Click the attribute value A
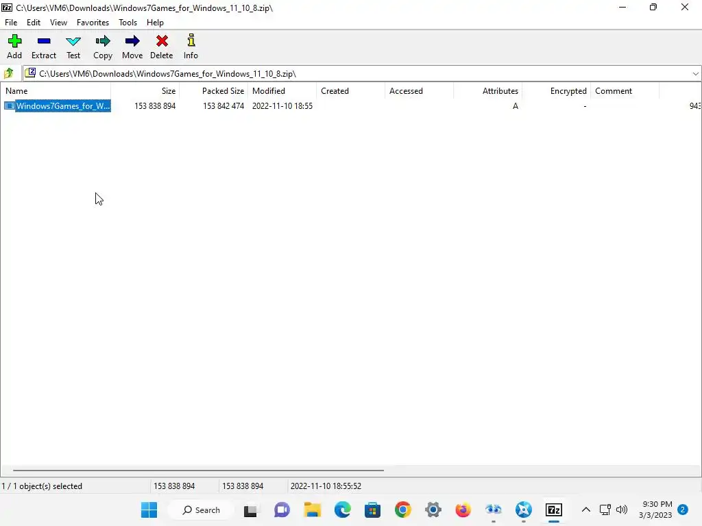Image resolution: width=702 pixels, height=526 pixels. coord(516,106)
